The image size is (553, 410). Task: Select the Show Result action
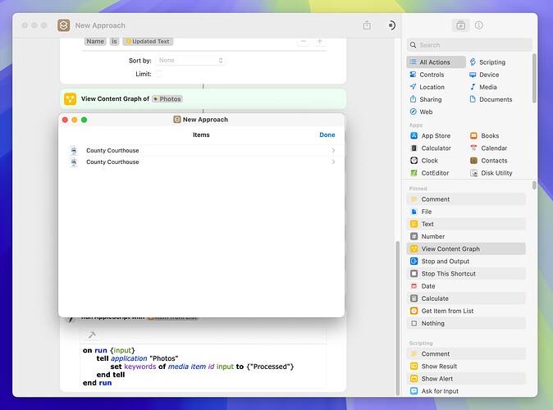tap(466, 367)
